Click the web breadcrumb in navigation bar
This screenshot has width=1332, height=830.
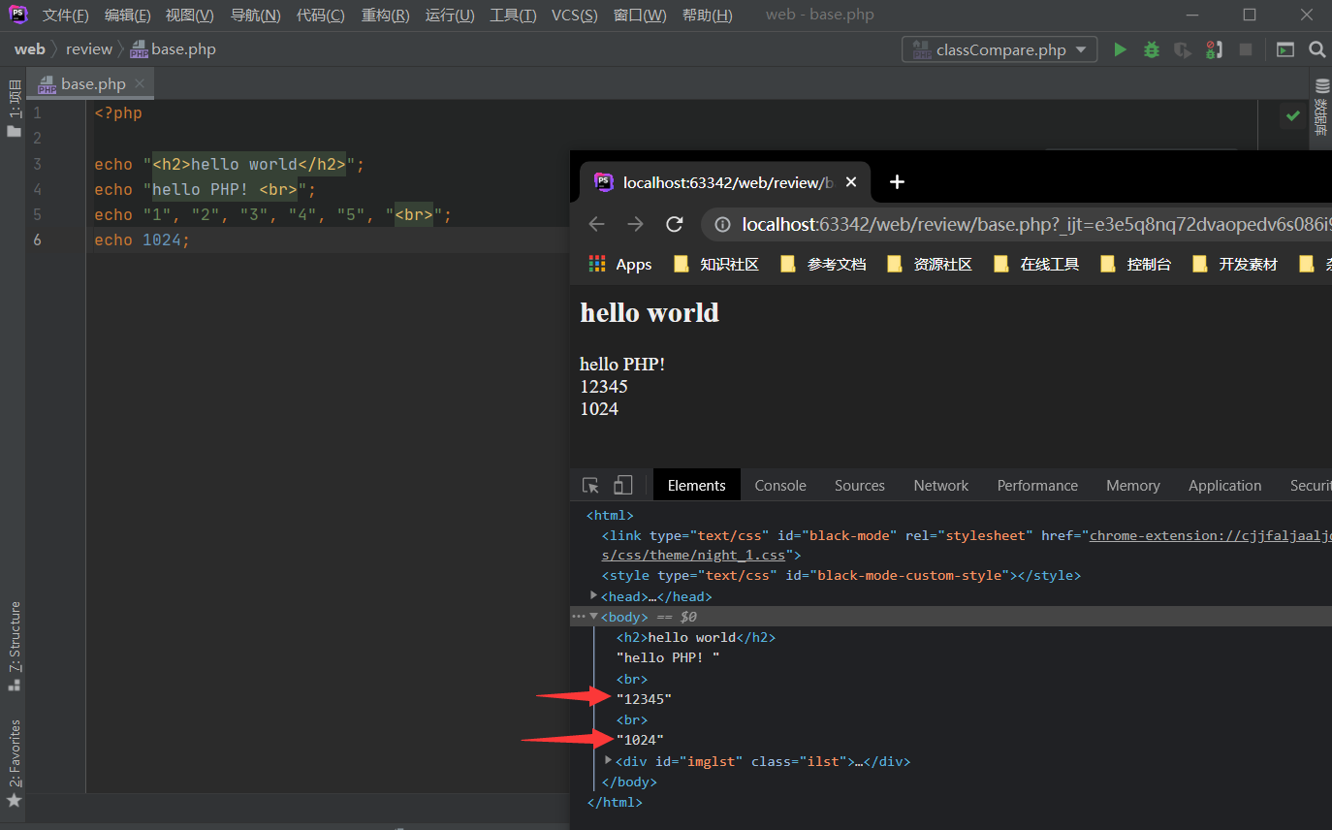tap(29, 49)
